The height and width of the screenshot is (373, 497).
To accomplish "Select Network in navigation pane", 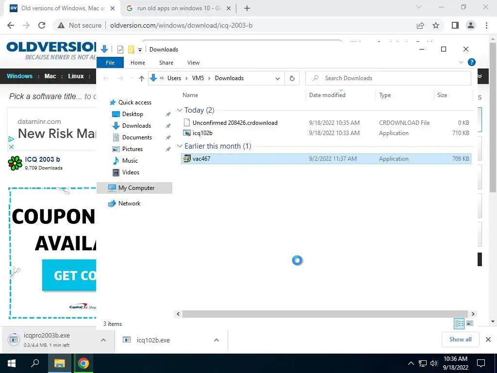I will 129,203.
